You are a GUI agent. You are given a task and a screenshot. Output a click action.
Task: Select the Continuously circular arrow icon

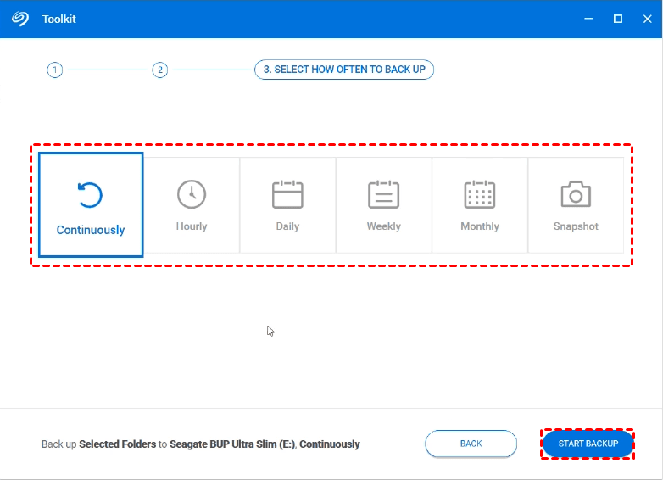coord(90,195)
